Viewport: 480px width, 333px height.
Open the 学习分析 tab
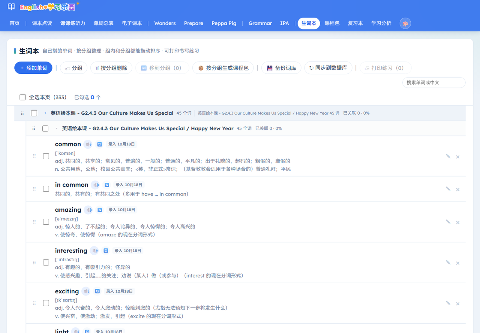pos(381,23)
